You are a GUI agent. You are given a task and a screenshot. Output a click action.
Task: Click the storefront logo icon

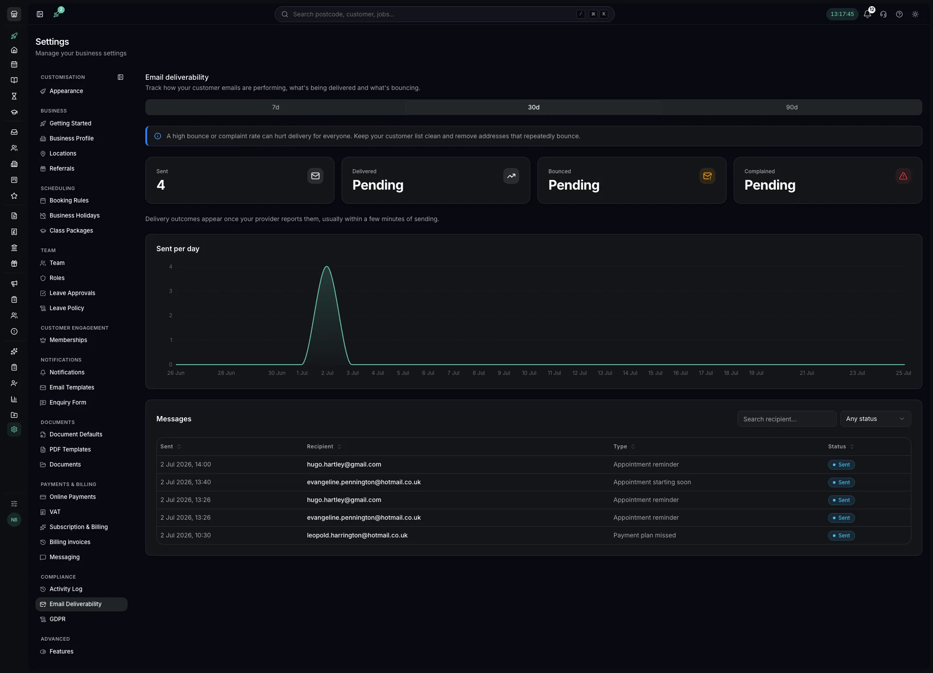14,14
